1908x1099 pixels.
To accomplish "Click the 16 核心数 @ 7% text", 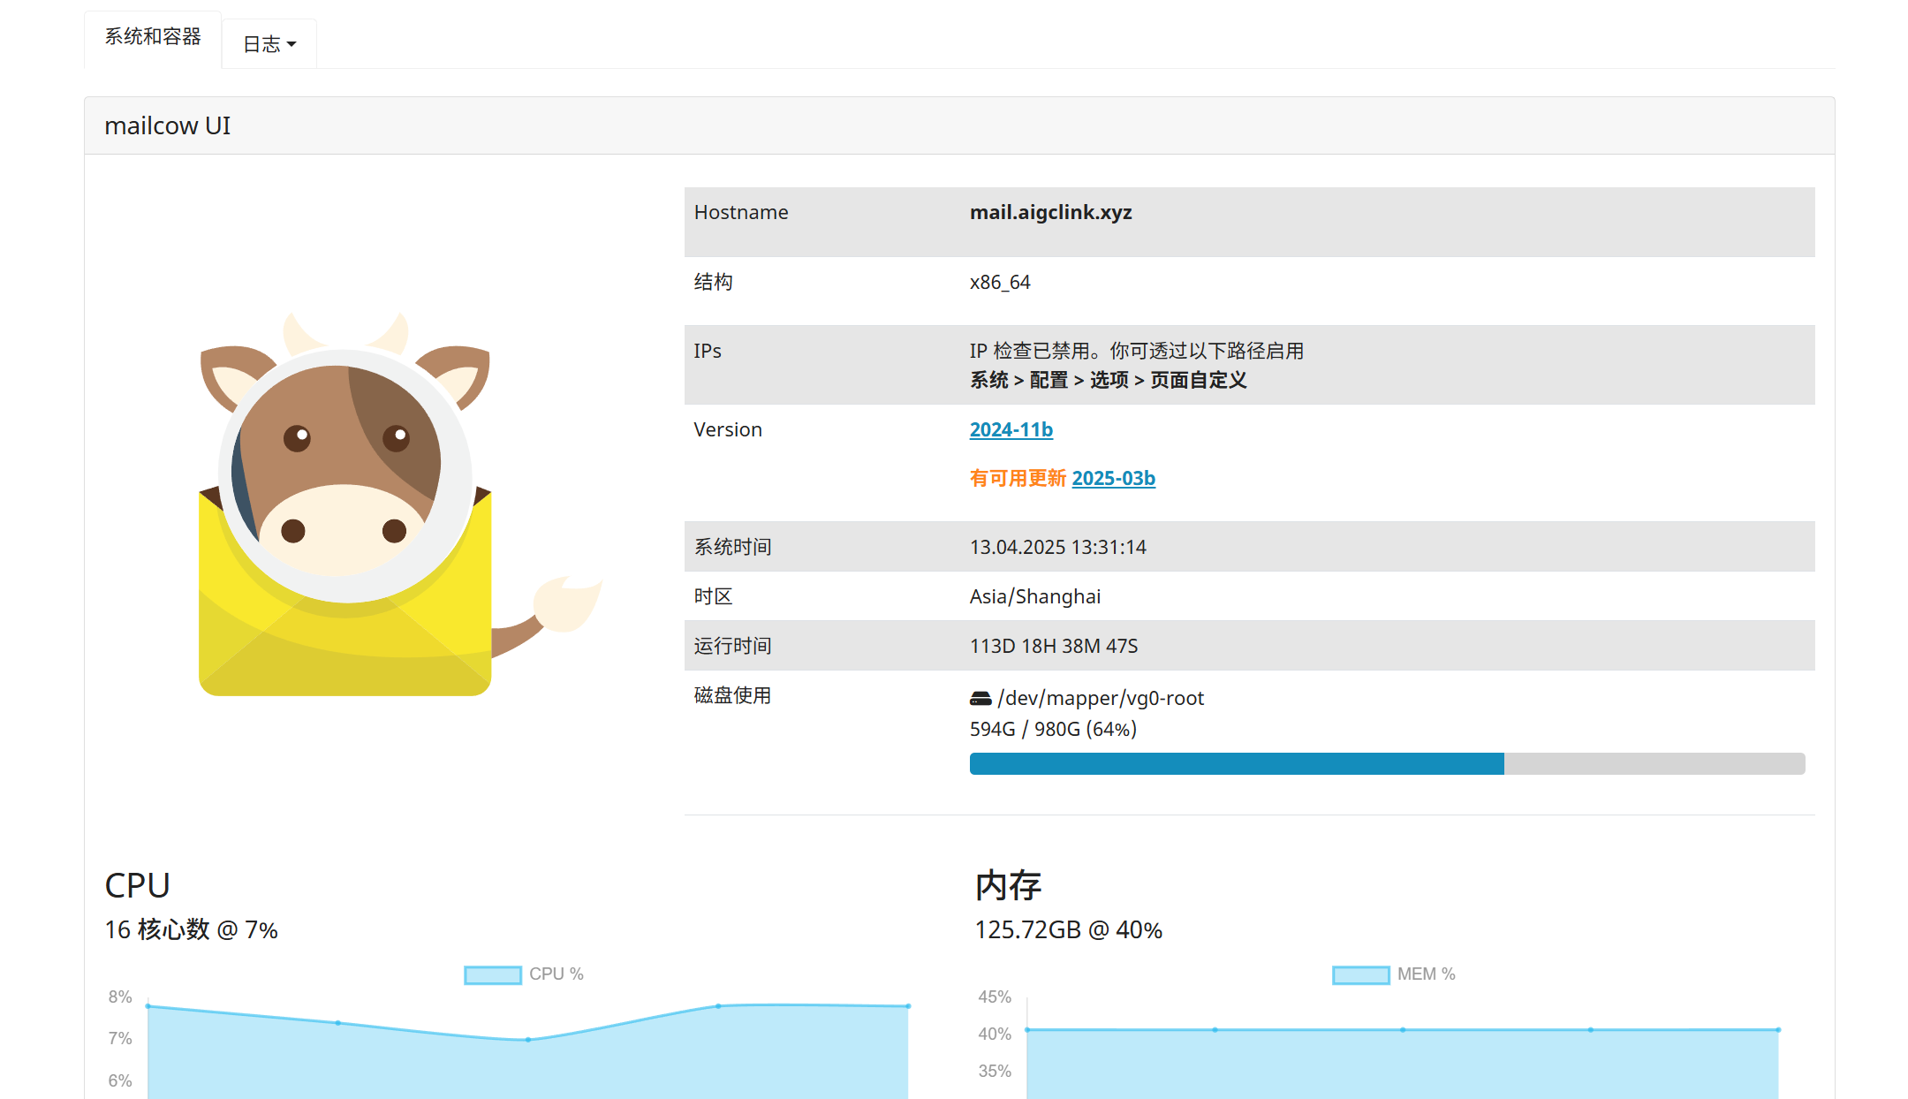I will coord(191,929).
